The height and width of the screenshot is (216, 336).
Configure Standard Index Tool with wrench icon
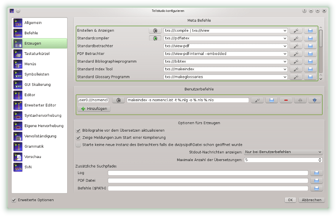pyautogui.click(x=296, y=69)
